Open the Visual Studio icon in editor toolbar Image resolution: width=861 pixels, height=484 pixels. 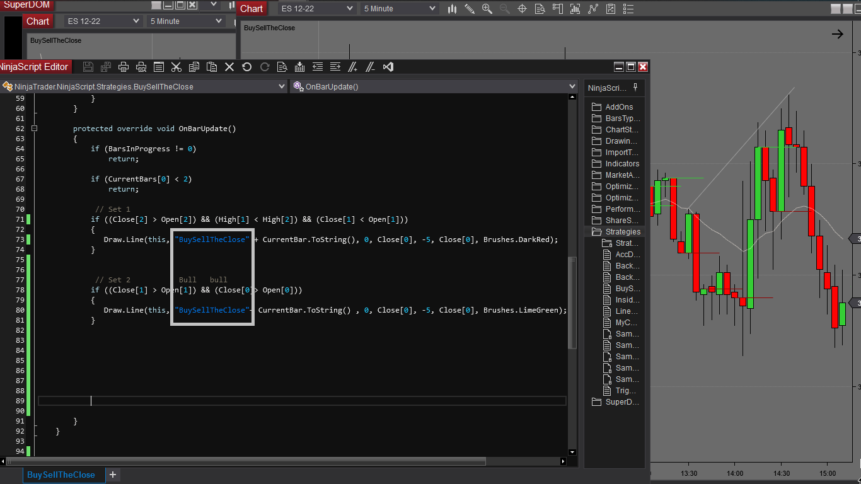pyautogui.click(x=388, y=67)
